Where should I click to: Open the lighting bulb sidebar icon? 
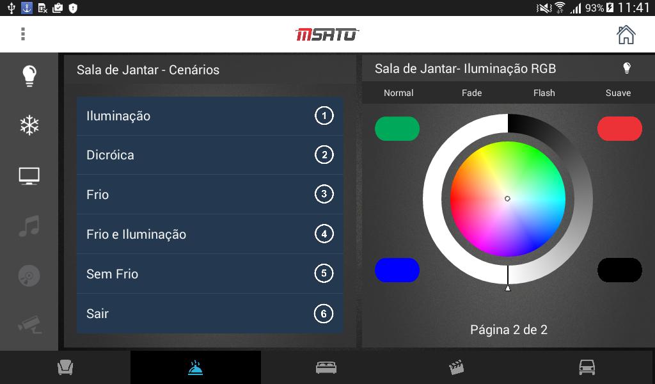[29, 76]
